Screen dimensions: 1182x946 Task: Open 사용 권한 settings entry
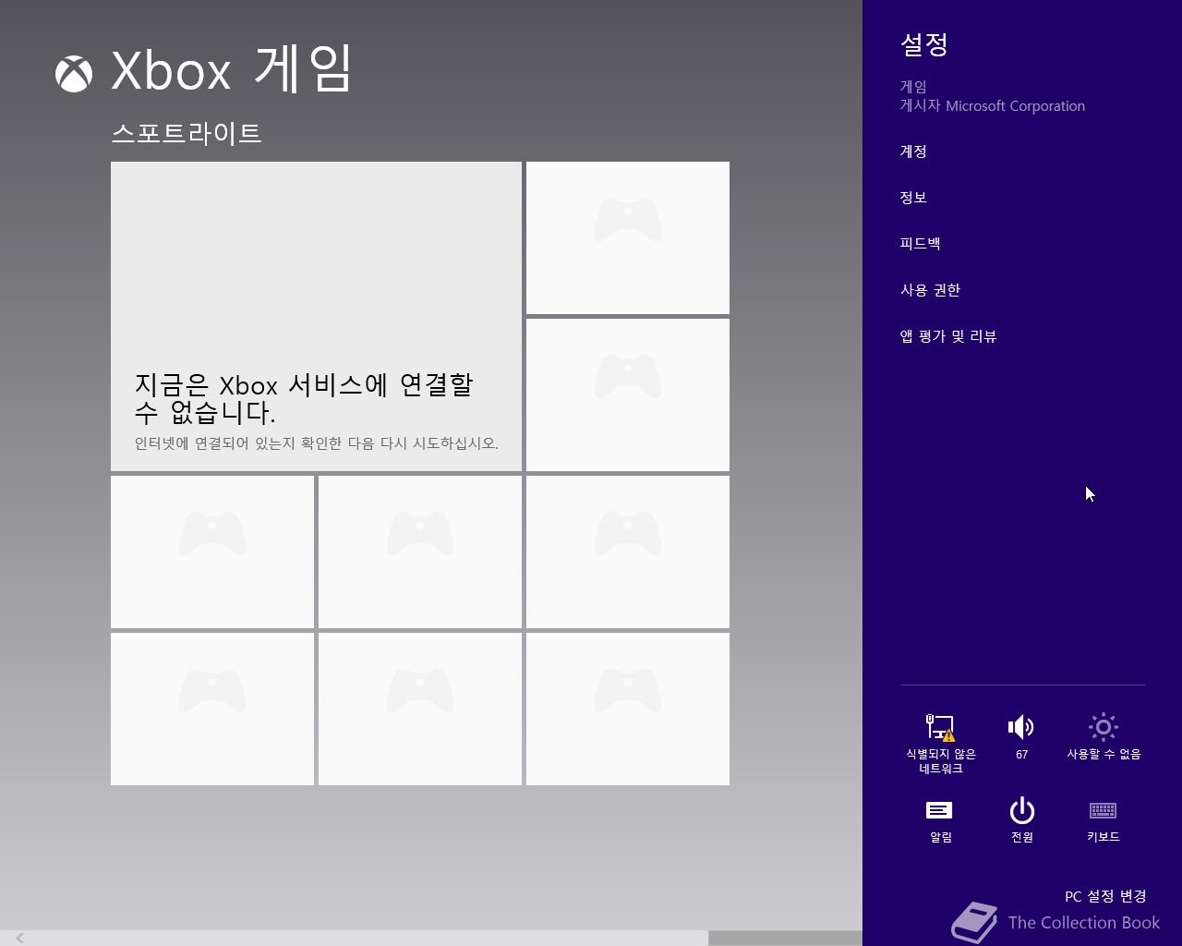(930, 290)
